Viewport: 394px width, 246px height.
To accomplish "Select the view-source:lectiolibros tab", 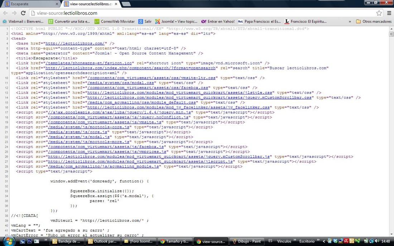I will tap(91, 4).
